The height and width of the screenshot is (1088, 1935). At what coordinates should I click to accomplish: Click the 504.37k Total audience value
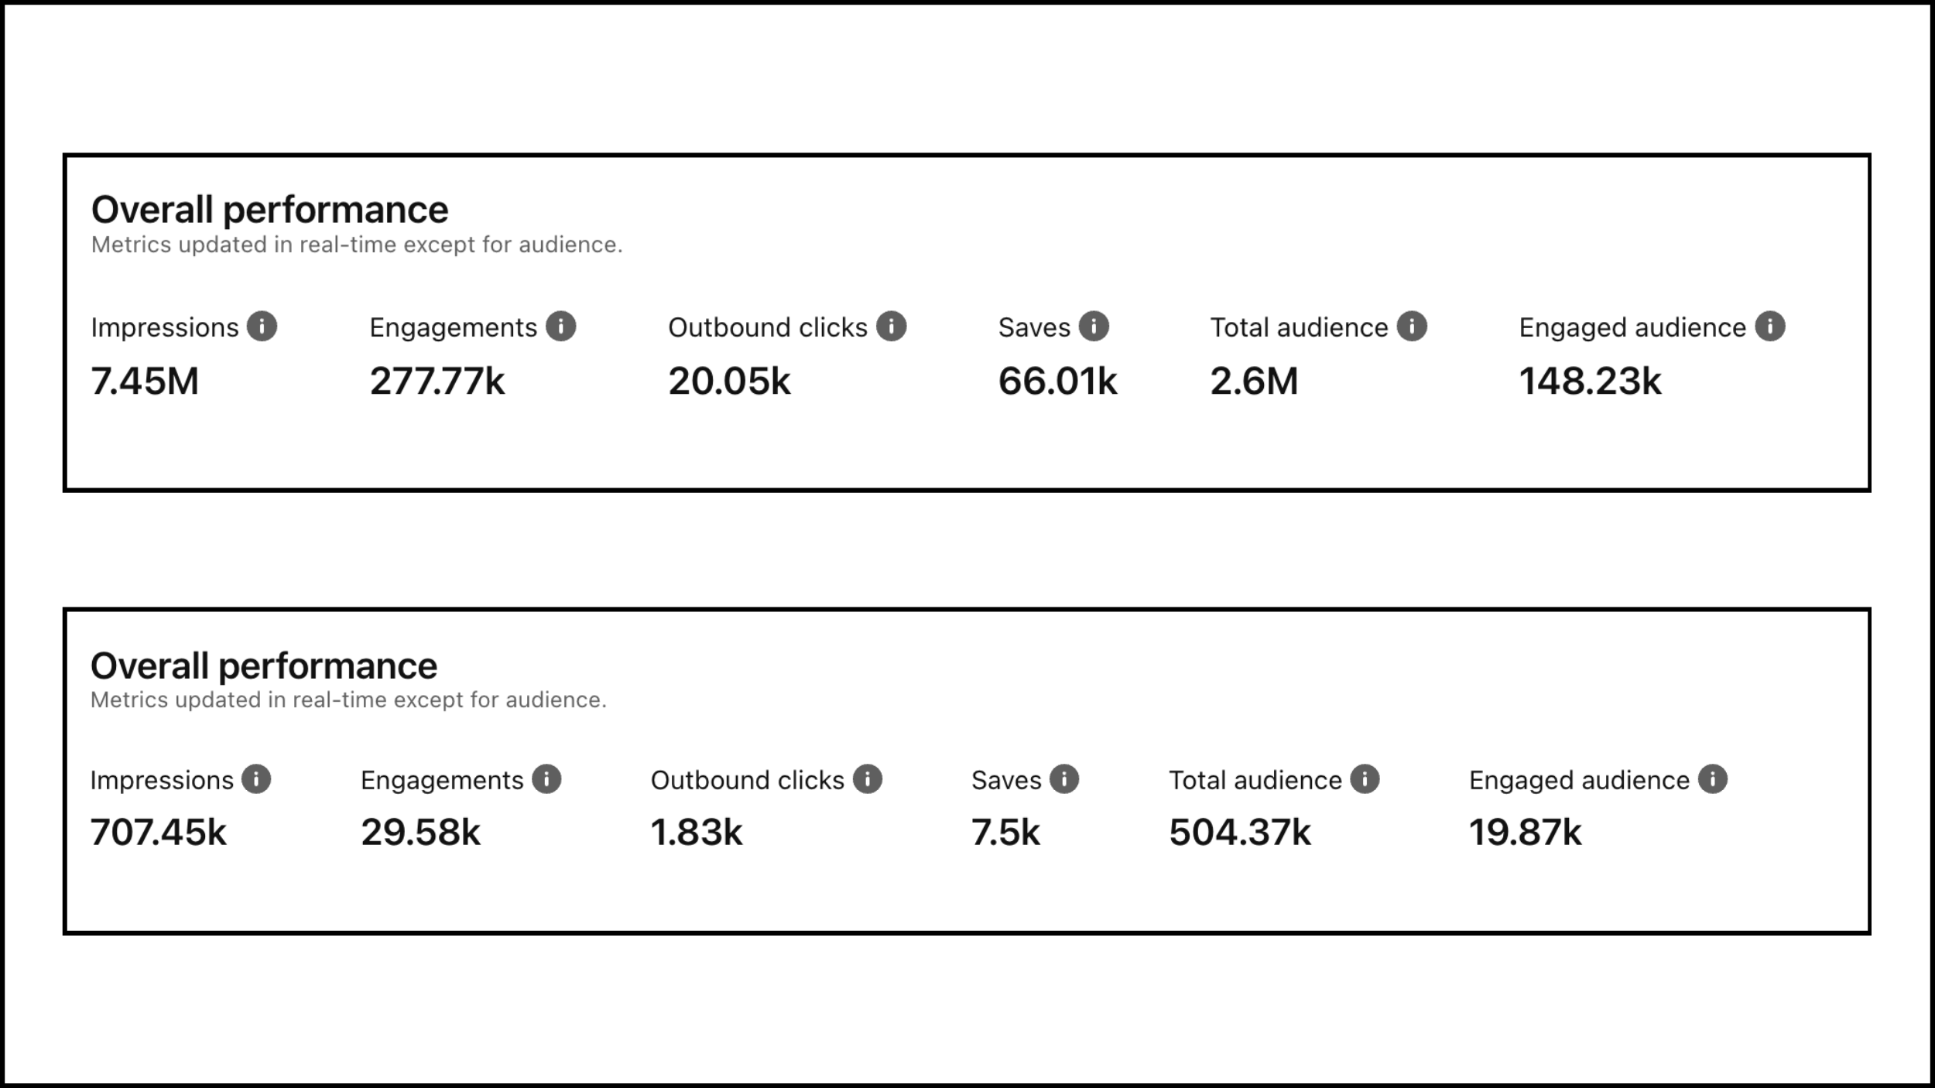click(1238, 833)
